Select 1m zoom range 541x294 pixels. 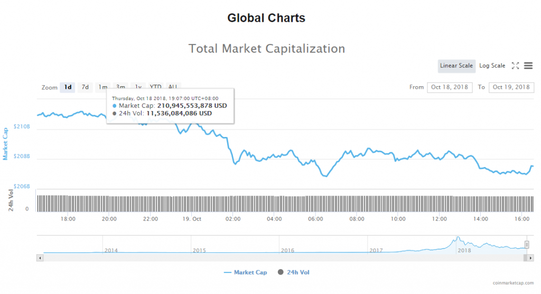coord(102,87)
